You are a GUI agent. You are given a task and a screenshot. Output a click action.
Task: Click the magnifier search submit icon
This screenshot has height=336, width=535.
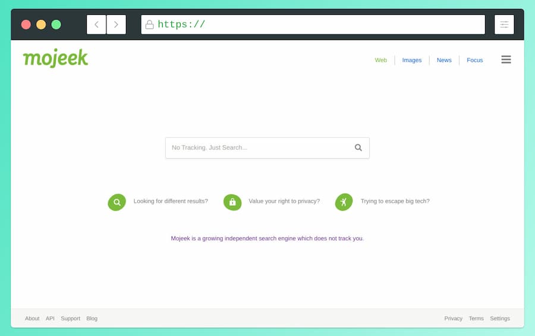pyautogui.click(x=358, y=147)
